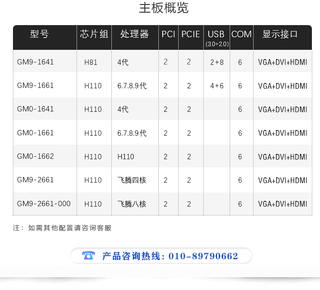Click COM value 6 in GM9-1641 row

(x=240, y=62)
